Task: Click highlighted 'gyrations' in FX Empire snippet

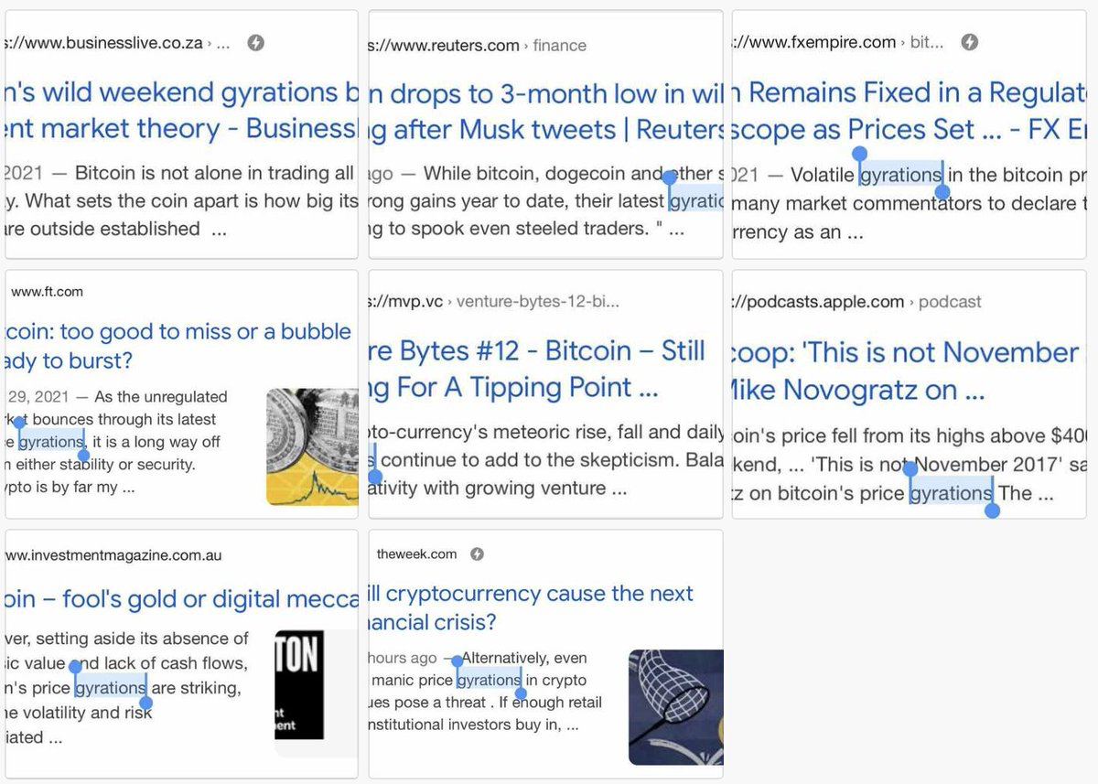Action: coord(900,174)
